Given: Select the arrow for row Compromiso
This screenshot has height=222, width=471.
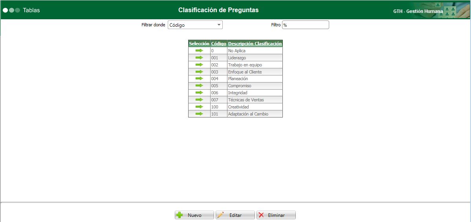Looking at the screenshot, I should pos(199,86).
